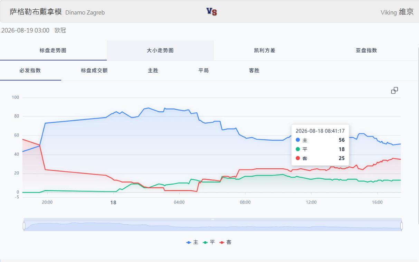Click the 04:00 time axis label
The width and height of the screenshot is (419, 262).
coord(179,202)
